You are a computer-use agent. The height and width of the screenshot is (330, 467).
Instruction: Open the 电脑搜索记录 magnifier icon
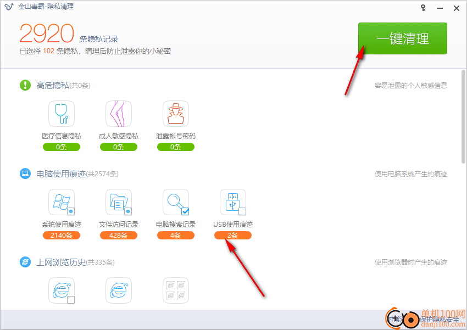pos(176,202)
